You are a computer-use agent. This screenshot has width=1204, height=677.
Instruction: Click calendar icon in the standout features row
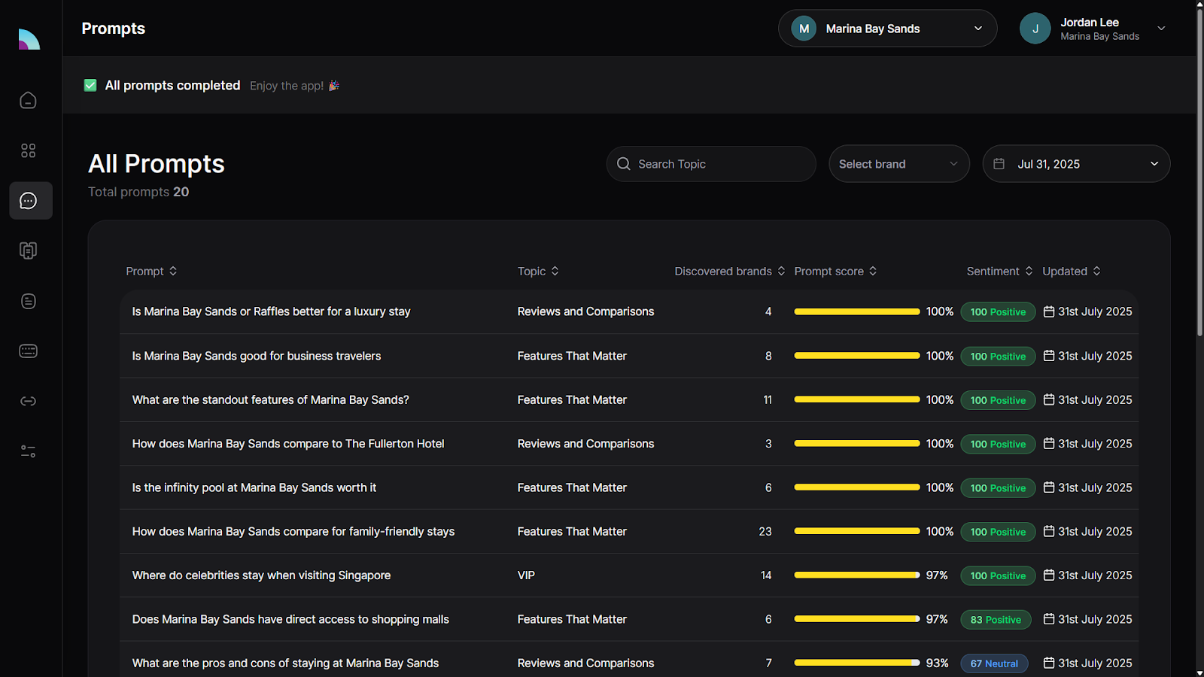pyautogui.click(x=1049, y=399)
